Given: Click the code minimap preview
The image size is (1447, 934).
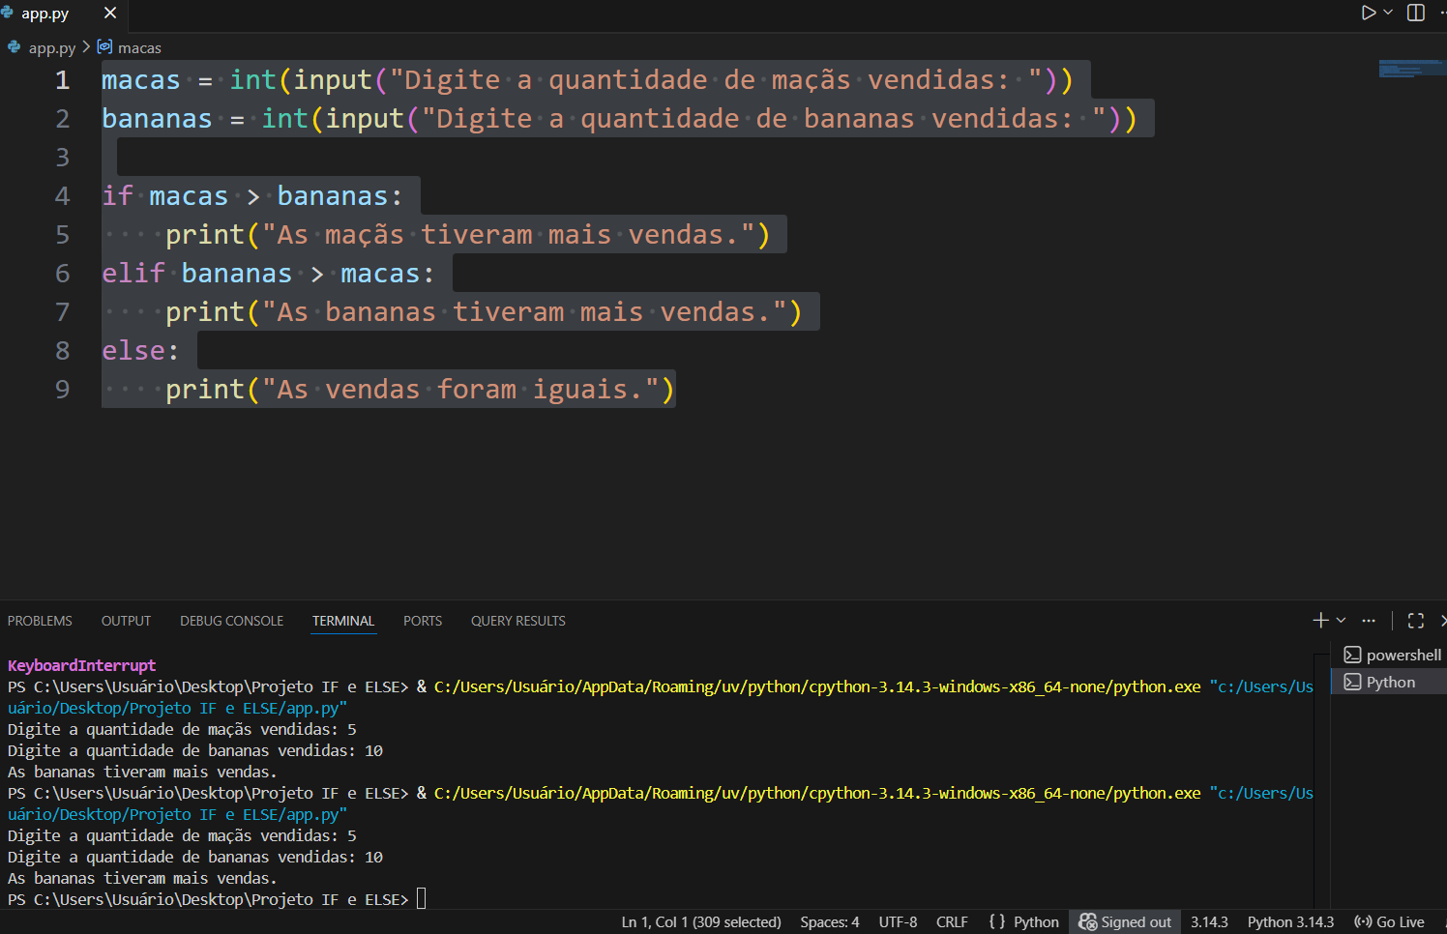Looking at the screenshot, I should coord(1411,69).
